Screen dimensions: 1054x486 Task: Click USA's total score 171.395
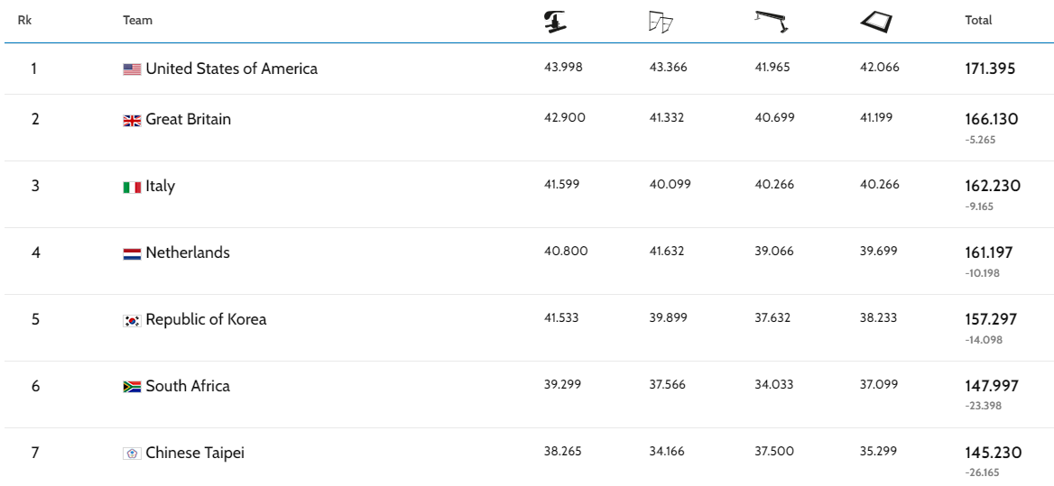[990, 69]
